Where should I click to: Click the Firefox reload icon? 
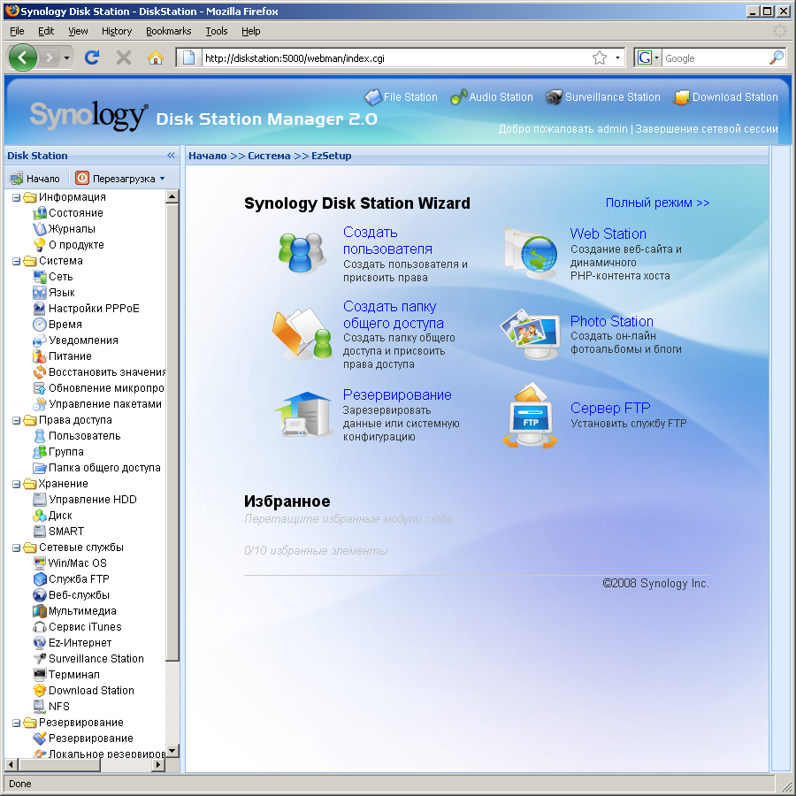tap(92, 57)
